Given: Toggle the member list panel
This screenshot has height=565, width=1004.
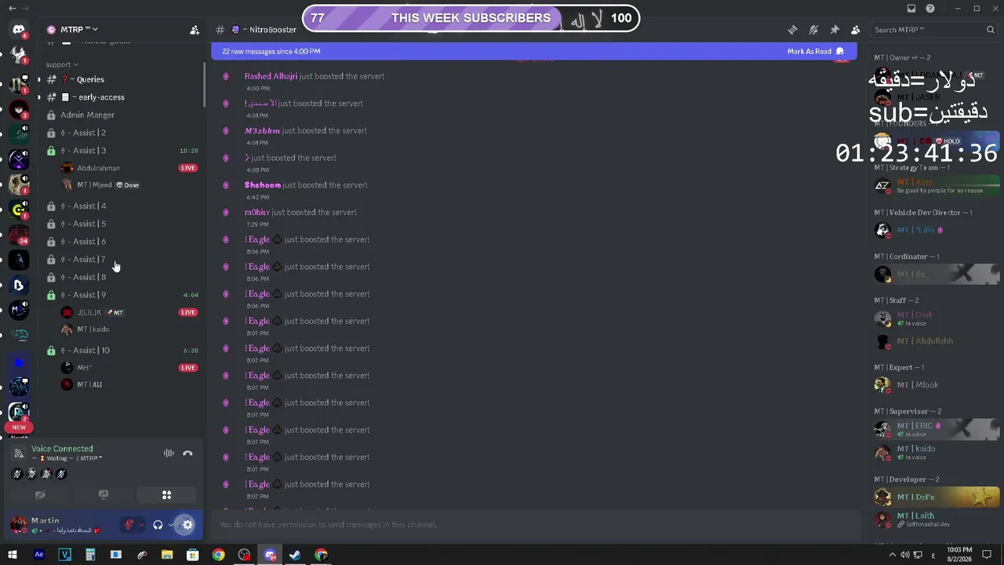Looking at the screenshot, I should click(855, 30).
